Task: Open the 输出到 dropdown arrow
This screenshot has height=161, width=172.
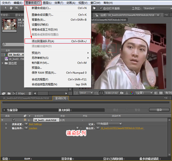Action: coord(98,128)
